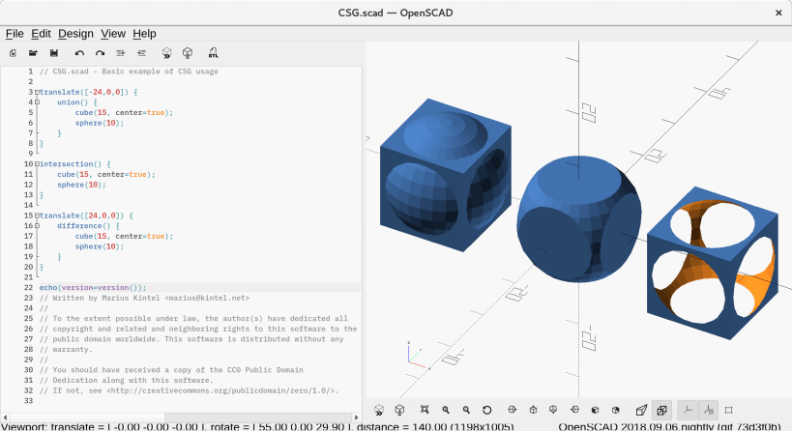Toggle Show Scale Markers
Image resolution: width=792 pixels, height=431 pixels.
tap(708, 410)
